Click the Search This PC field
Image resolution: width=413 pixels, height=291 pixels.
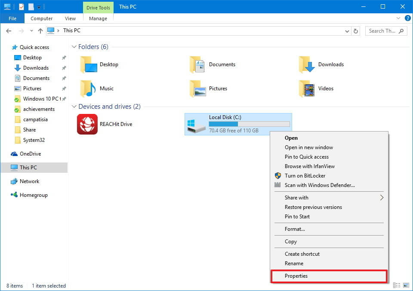pos(386,31)
